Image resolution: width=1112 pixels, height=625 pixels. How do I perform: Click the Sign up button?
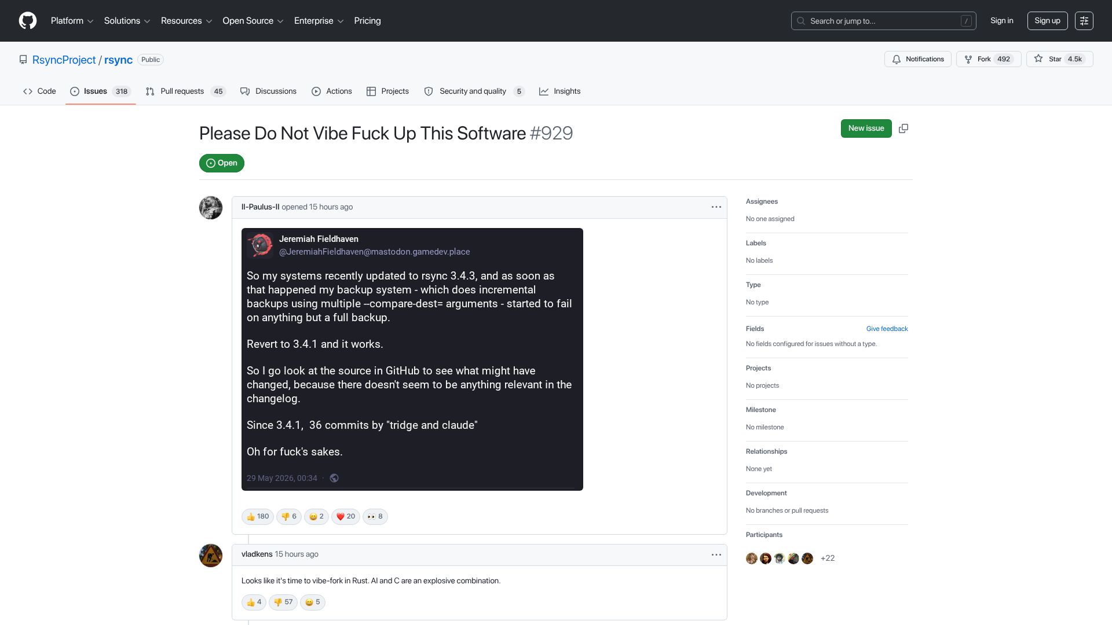tap(1047, 21)
